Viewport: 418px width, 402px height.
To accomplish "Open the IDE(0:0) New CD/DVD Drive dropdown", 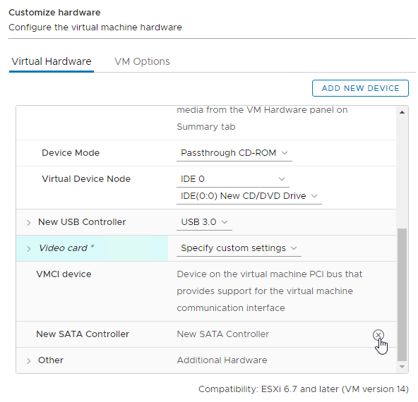I will coord(249,196).
